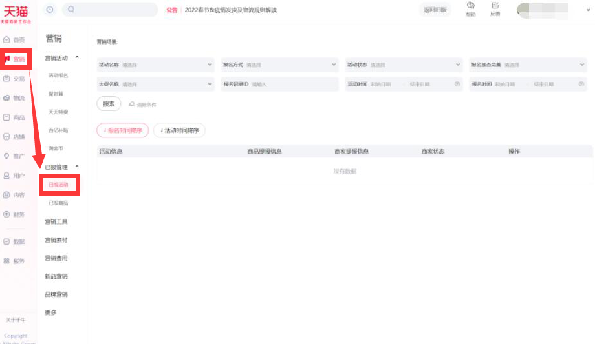Open 物流 logistics in left sidebar
This screenshot has height=344, width=595.
point(14,98)
